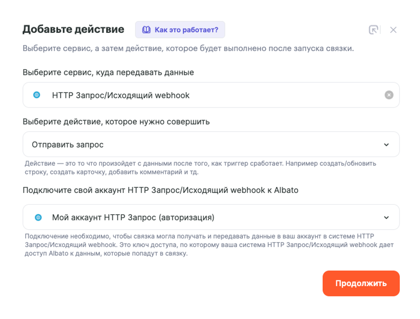
Task: Click the "HTTP Запрос/Исходящий webhook" service field
Action: [x=207, y=95]
